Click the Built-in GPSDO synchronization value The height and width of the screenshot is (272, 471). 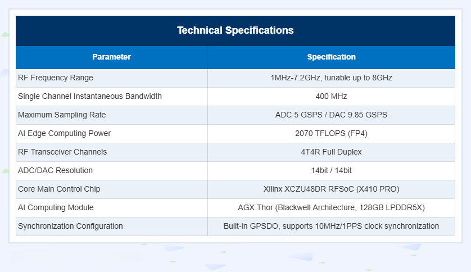[331, 226]
